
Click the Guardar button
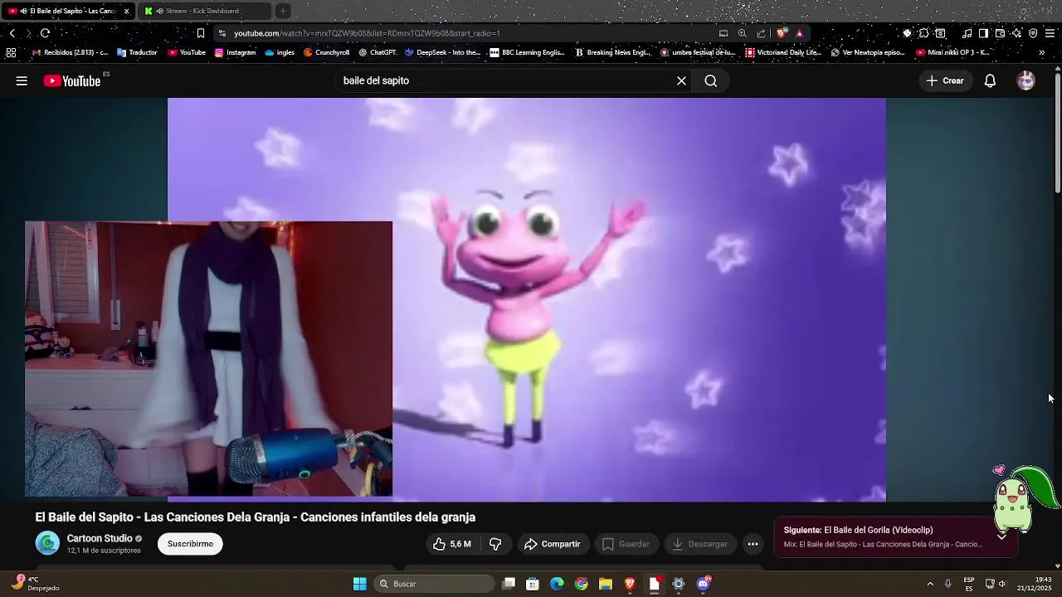626,544
